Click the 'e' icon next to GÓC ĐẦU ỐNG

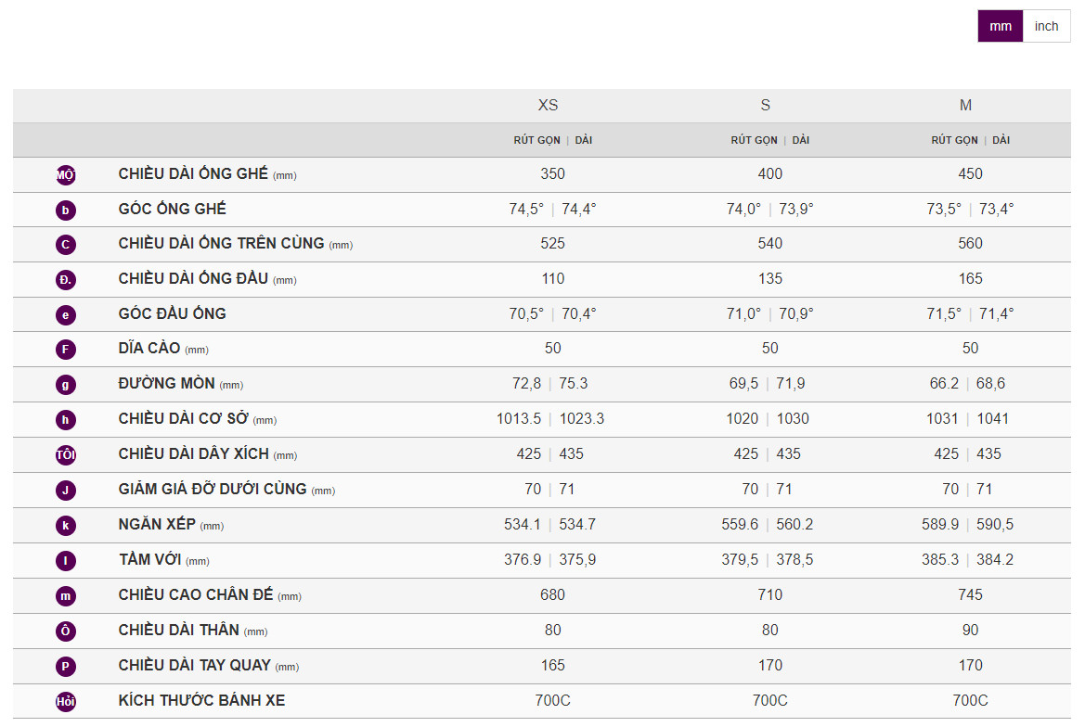(x=65, y=315)
